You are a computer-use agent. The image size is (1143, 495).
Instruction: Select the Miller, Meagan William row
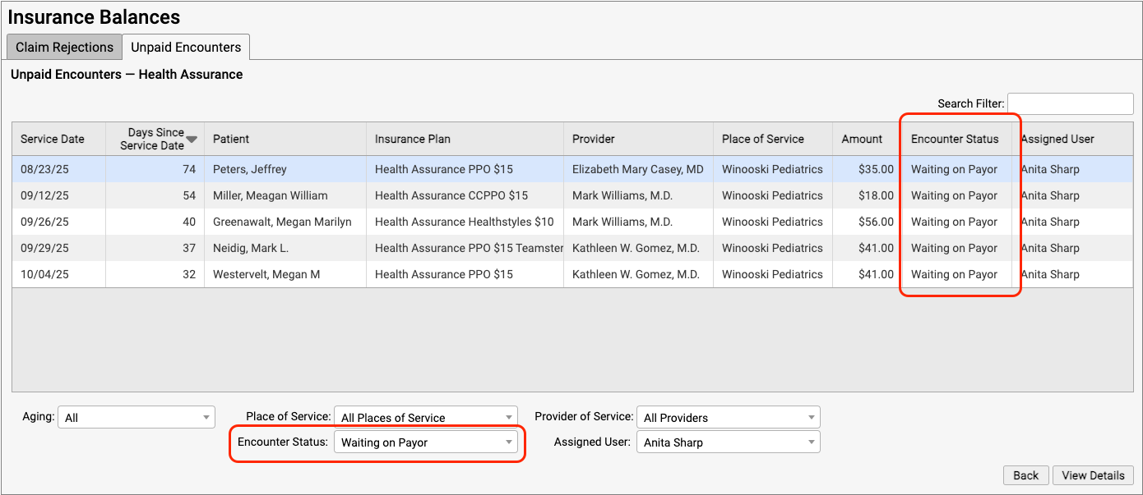point(270,195)
